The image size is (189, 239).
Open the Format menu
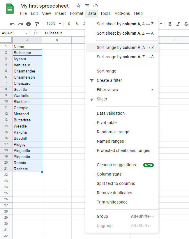77,13
